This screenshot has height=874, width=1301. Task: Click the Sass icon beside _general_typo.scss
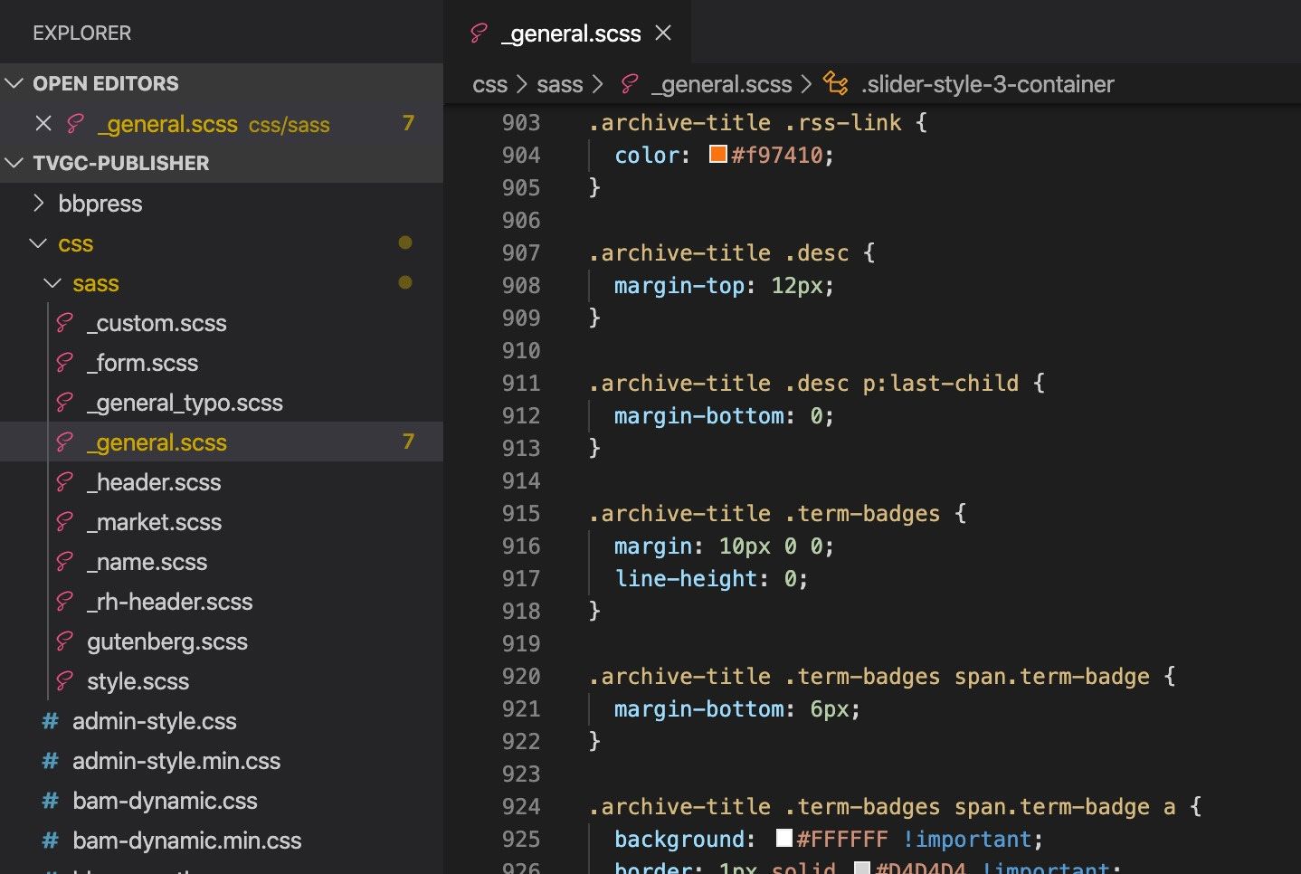[x=64, y=403]
